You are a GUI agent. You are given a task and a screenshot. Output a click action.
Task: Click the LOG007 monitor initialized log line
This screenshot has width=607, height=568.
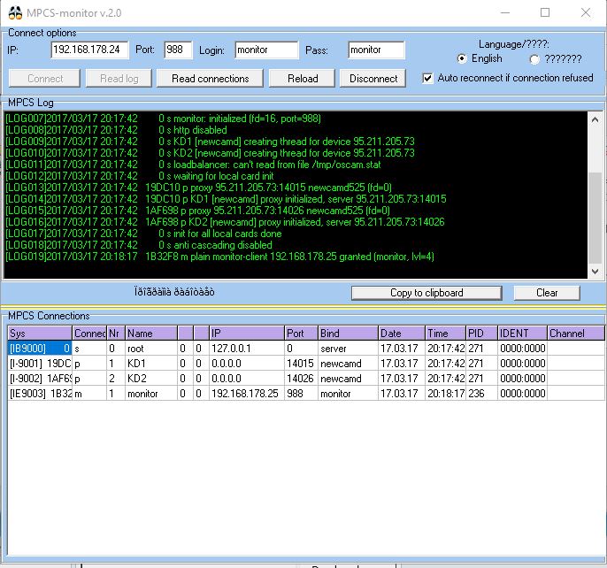click(x=163, y=119)
